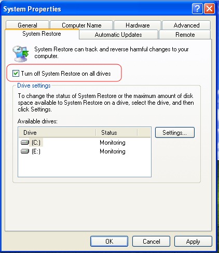Select the (C:) drive row
219x253 pixels.
click(x=85, y=143)
